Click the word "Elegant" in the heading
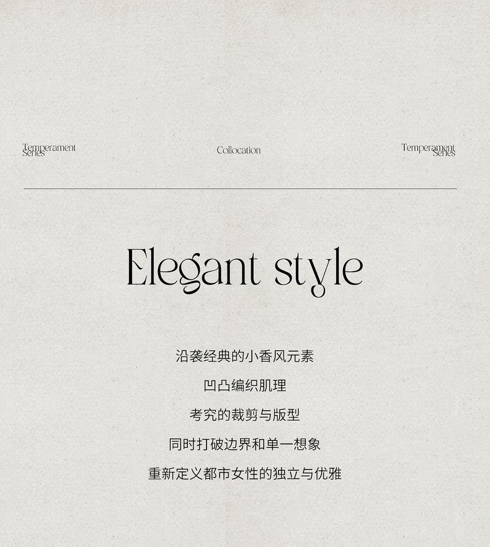 194,269
